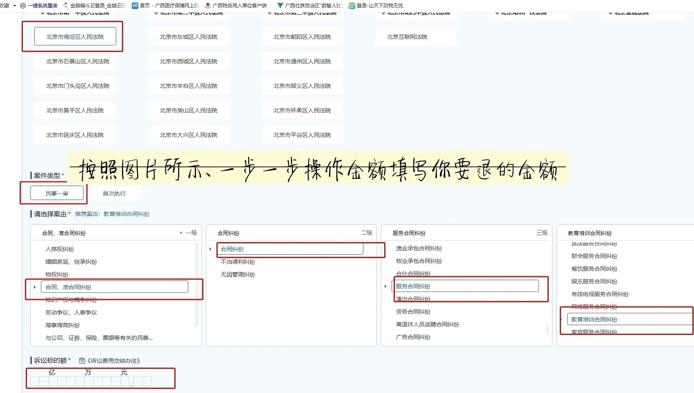The width and height of the screenshot is (694, 393).
Task: Choose 北京市房山区人民法院
Action: pyautogui.click(x=189, y=110)
